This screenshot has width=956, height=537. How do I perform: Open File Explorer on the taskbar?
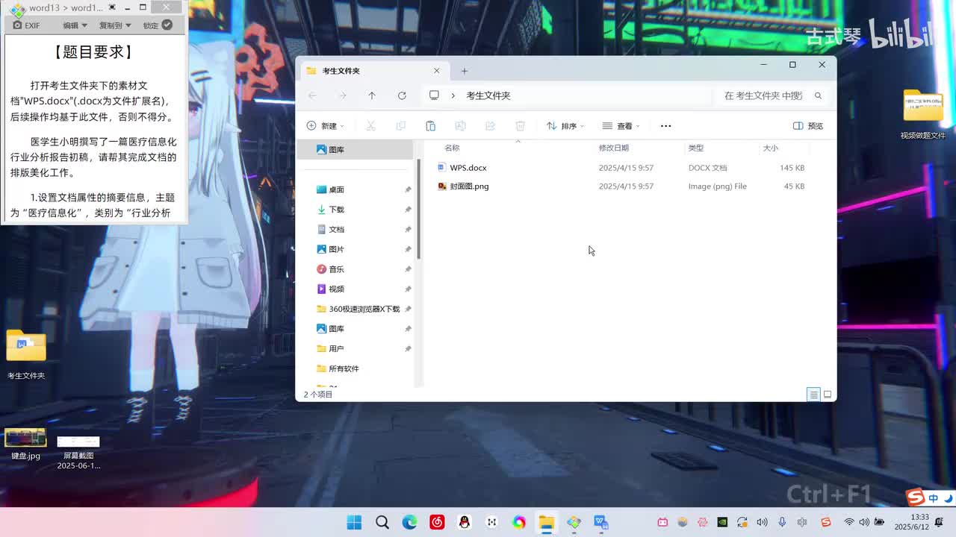(x=547, y=522)
